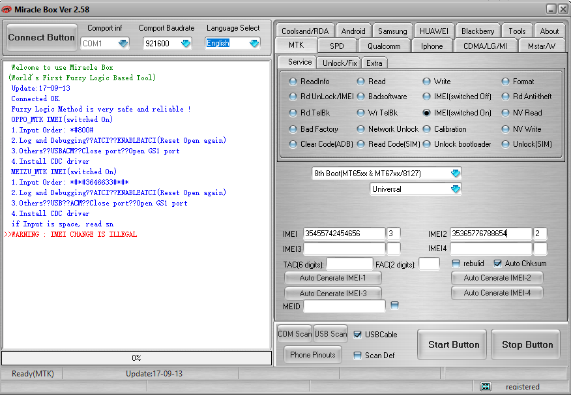Click the MEID input field
The width and height of the screenshot is (571, 396).
(x=344, y=306)
